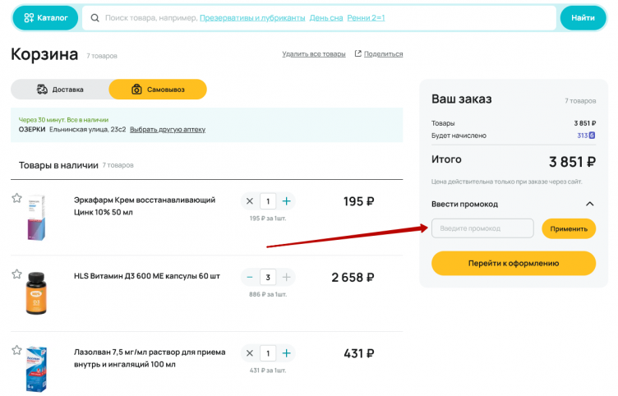Select the Самовывоз pickup tab
This screenshot has width=618, height=396.
157,89
